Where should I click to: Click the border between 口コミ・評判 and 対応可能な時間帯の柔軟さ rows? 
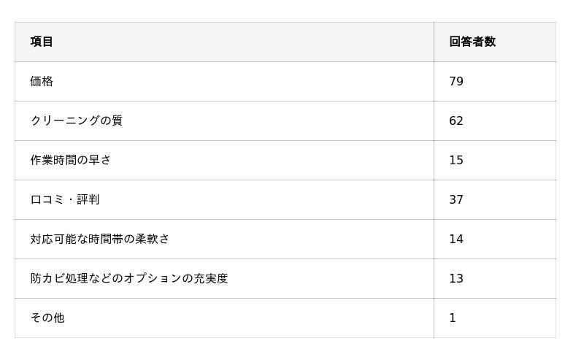pyautogui.click(x=219, y=219)
